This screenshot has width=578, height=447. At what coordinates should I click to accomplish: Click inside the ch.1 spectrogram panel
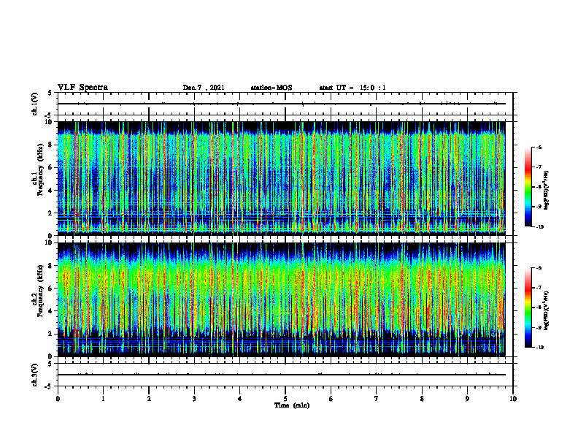(281, 178)
